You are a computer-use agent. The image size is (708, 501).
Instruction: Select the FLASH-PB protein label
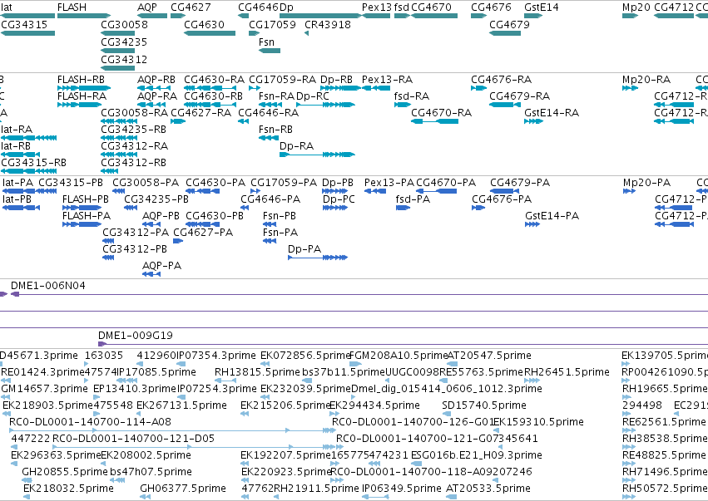[x=86, y=199]
